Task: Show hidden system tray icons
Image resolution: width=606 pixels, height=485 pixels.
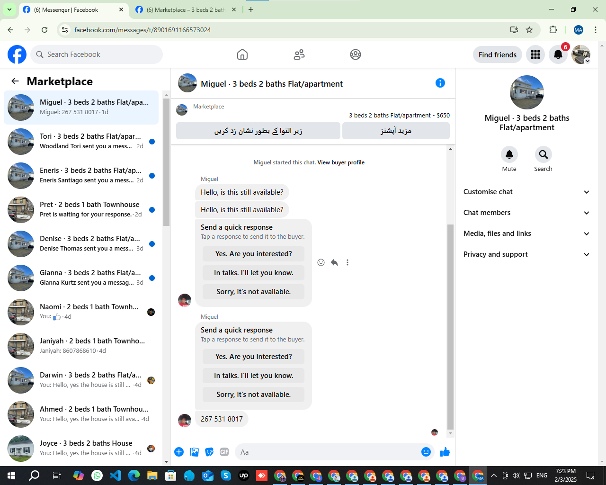Action: pyautogui.click(x=493, y=476)
